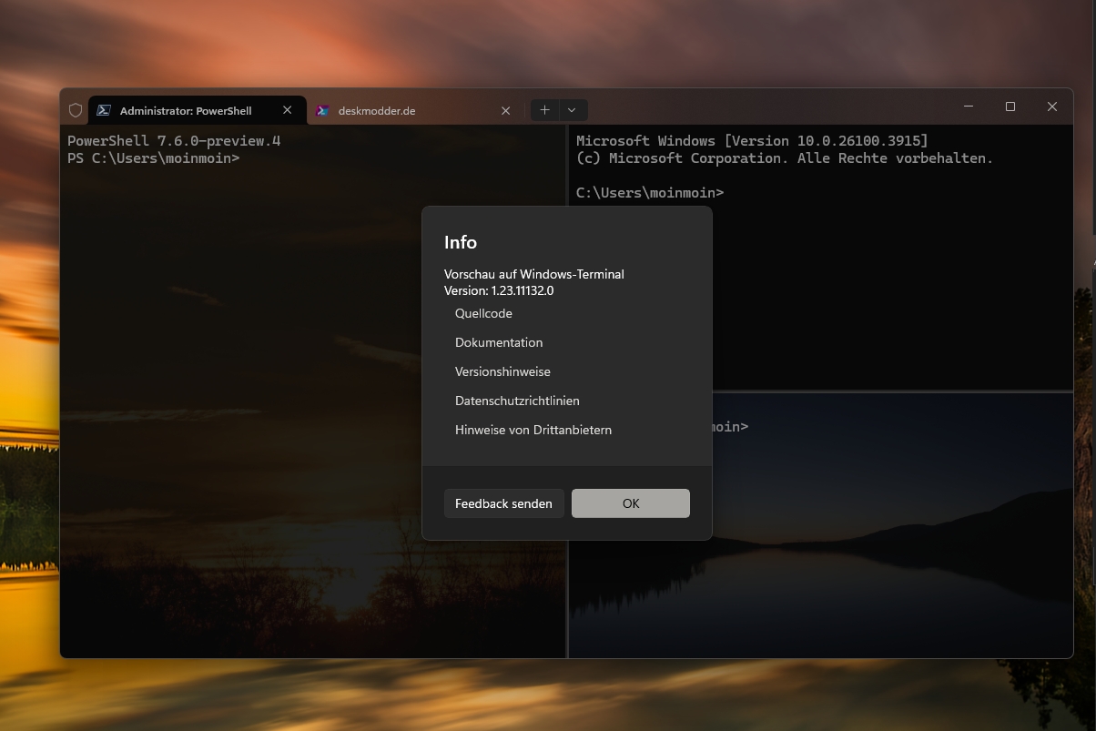1096x731 pixels.
Task: Minimize the Terminal window
Action: [x=968, y=107]
